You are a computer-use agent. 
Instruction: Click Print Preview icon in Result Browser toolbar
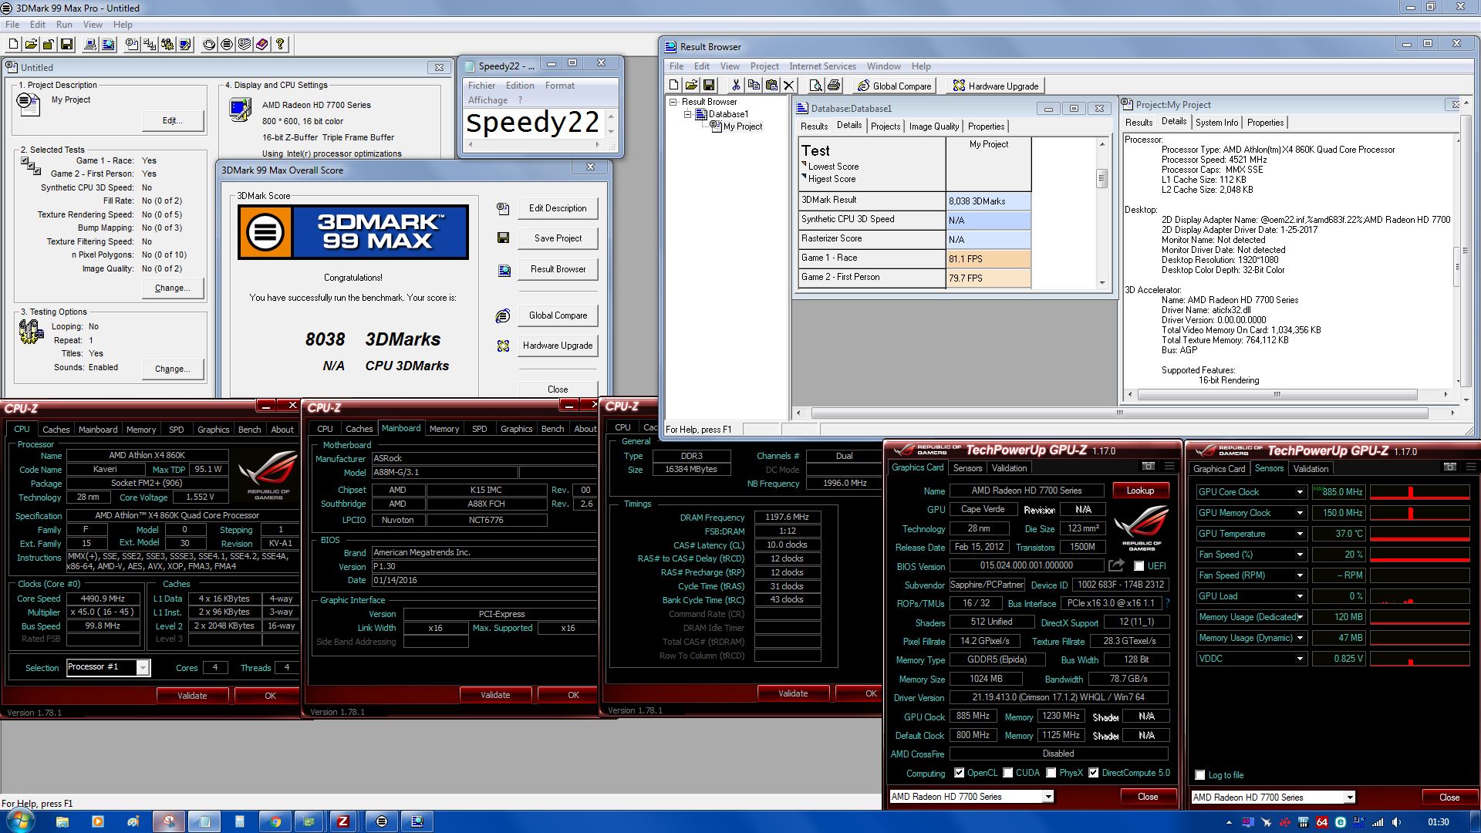(816, 86)
